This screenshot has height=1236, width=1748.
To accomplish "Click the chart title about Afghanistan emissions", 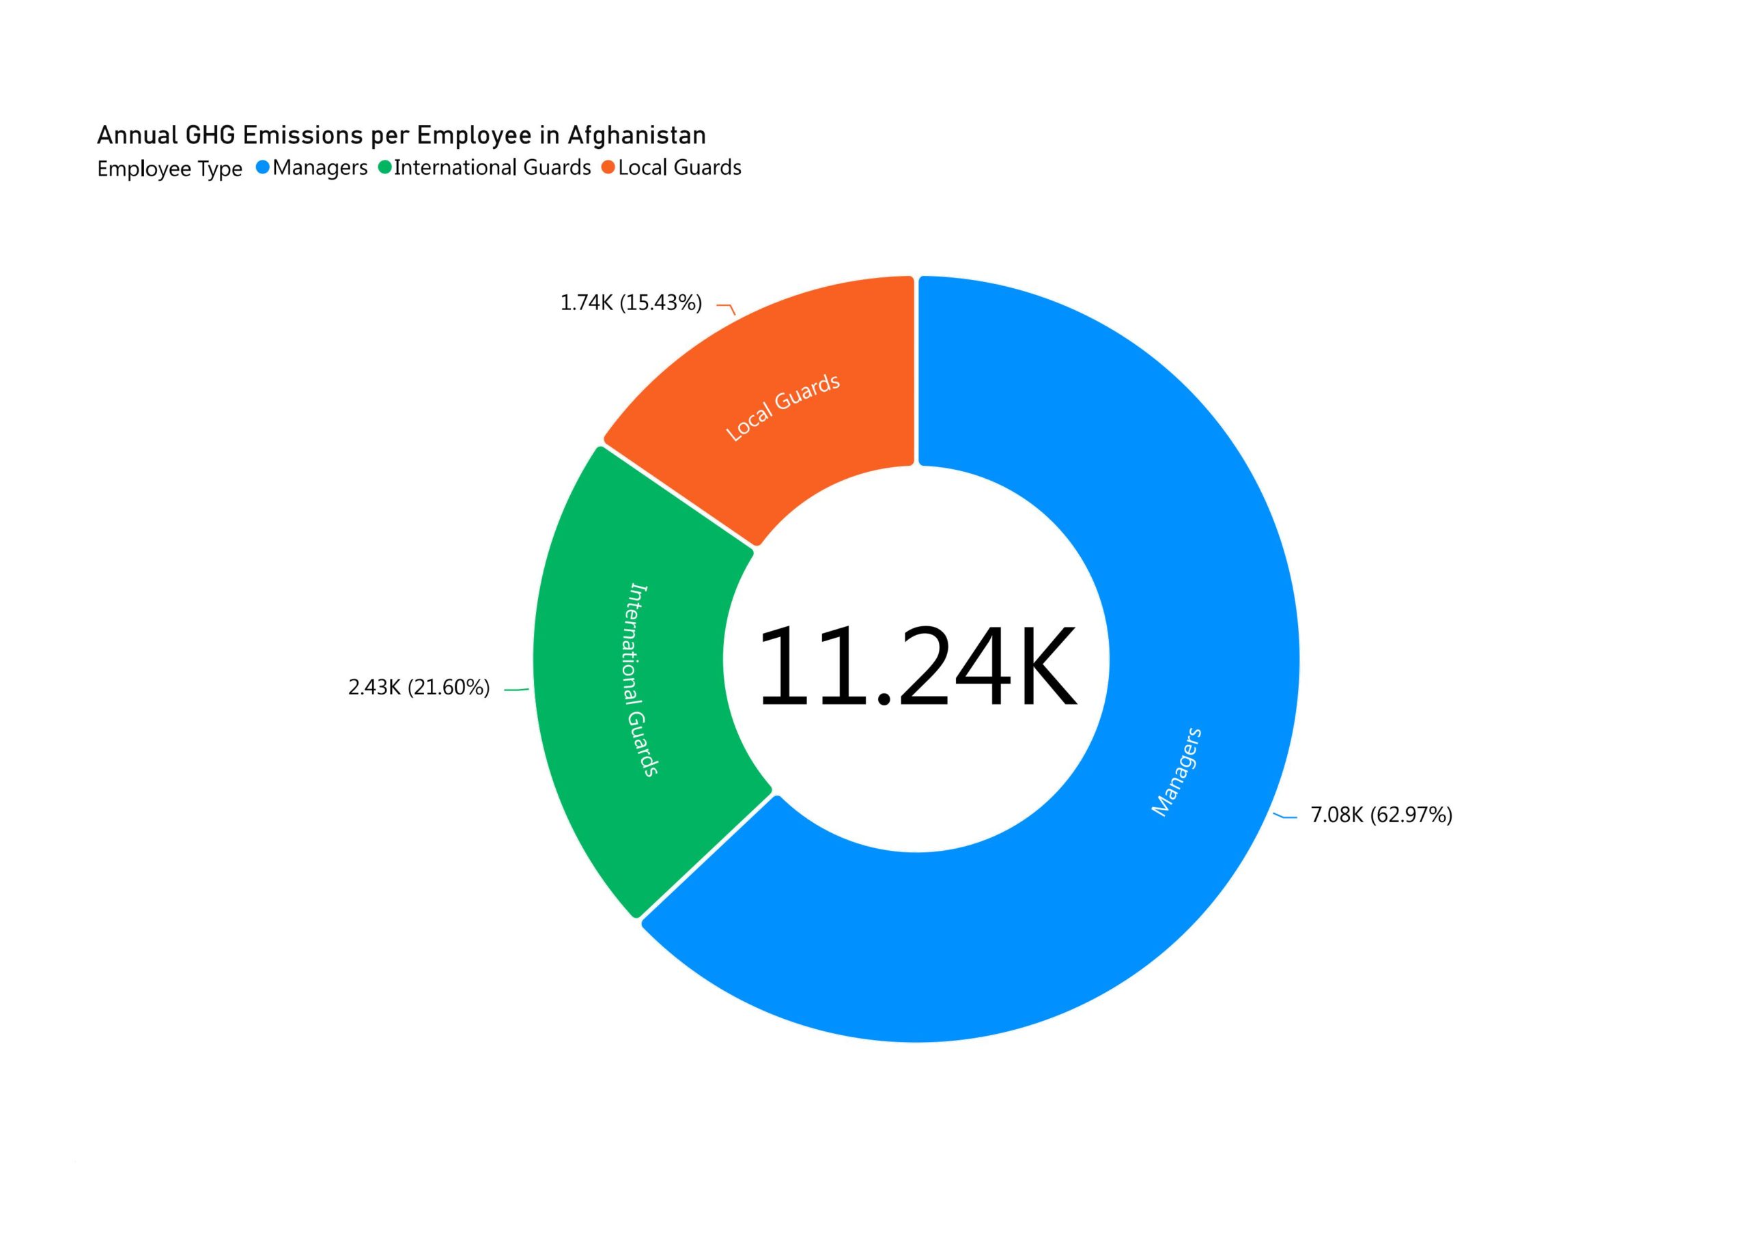I will point(401,135).
